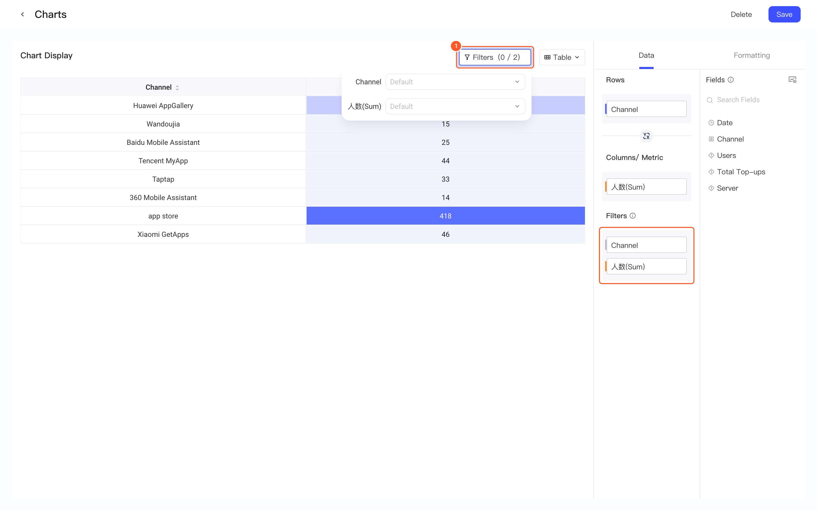This screenshot has height=511, width=817.
Task: Select the Channel chip under Rows
Action: coord(646,109)
